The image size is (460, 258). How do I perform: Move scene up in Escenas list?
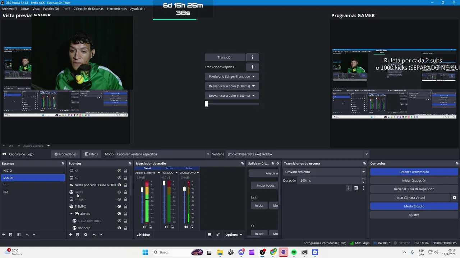tap(27, 235)
